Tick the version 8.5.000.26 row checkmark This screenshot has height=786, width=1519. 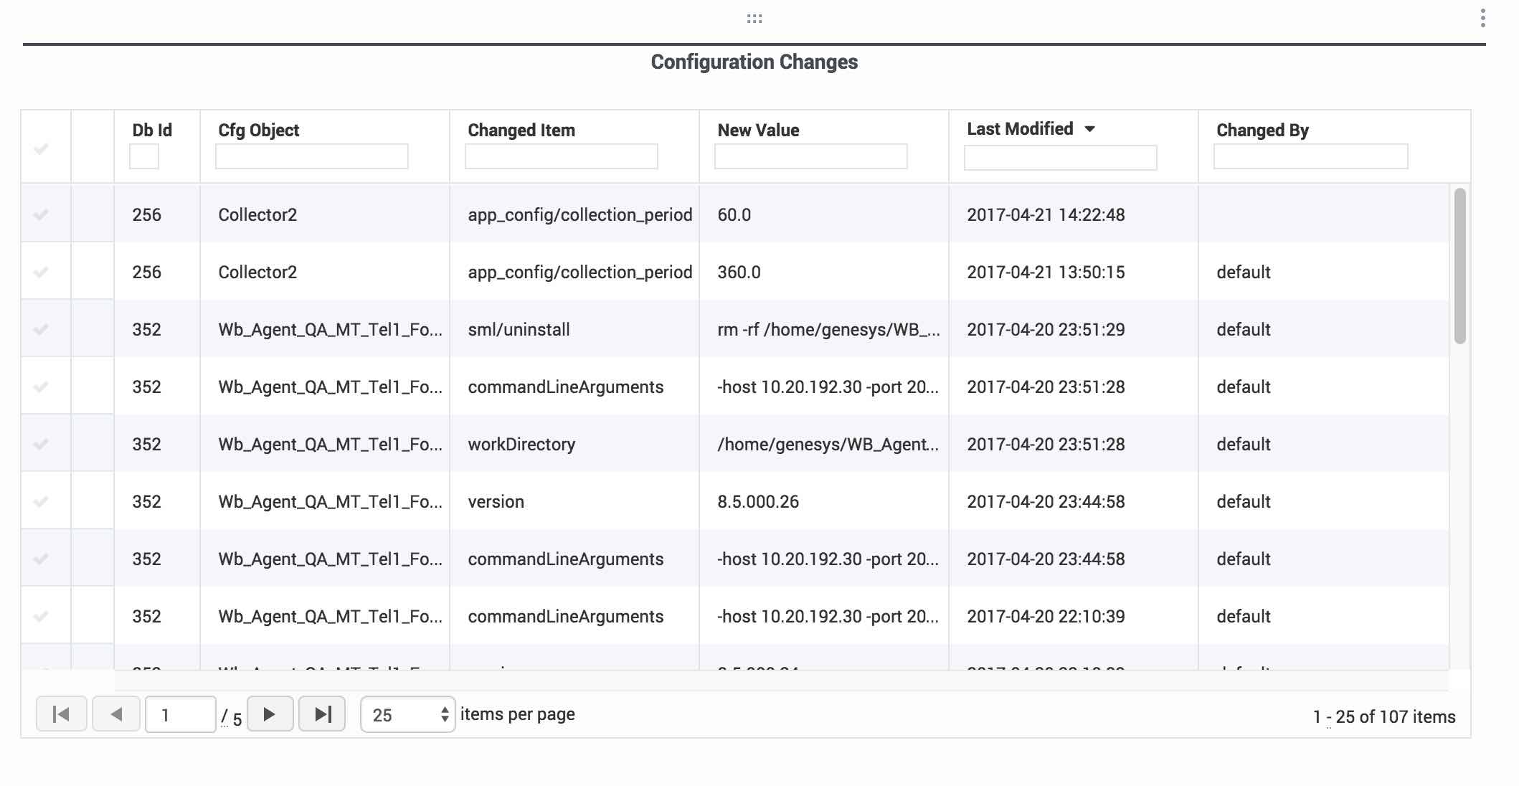(42, 501)
